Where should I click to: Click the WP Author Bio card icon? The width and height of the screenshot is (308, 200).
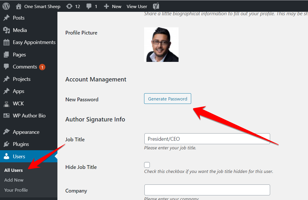click(7, 116)
